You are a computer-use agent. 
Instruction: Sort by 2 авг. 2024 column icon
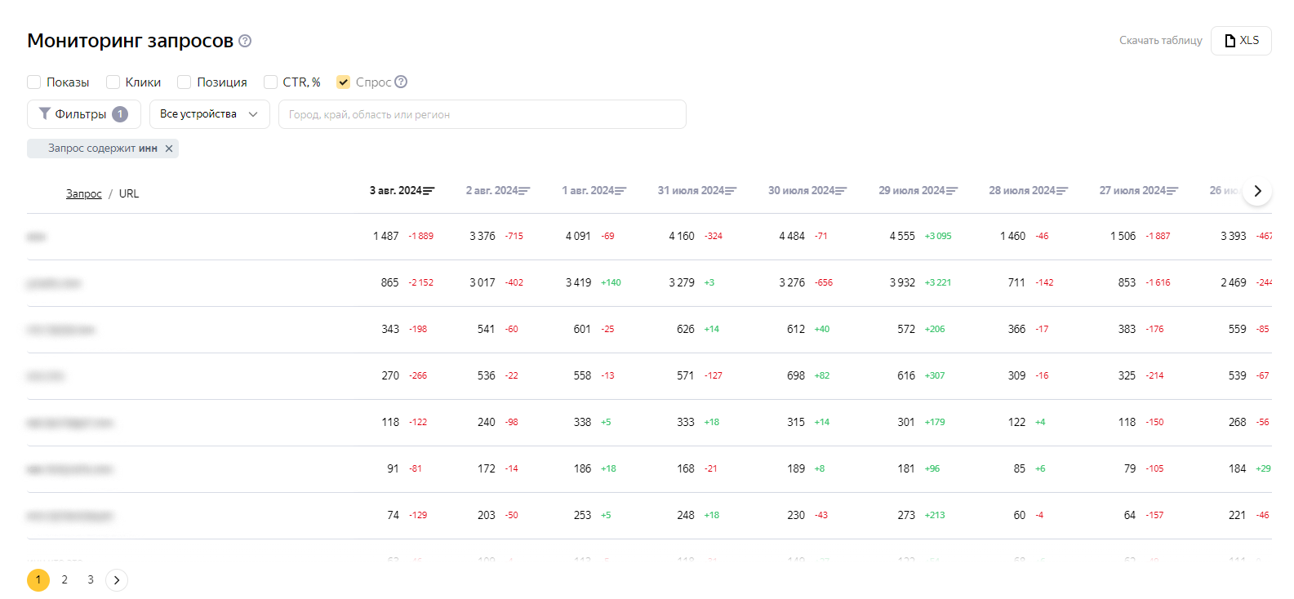(524, 191)
